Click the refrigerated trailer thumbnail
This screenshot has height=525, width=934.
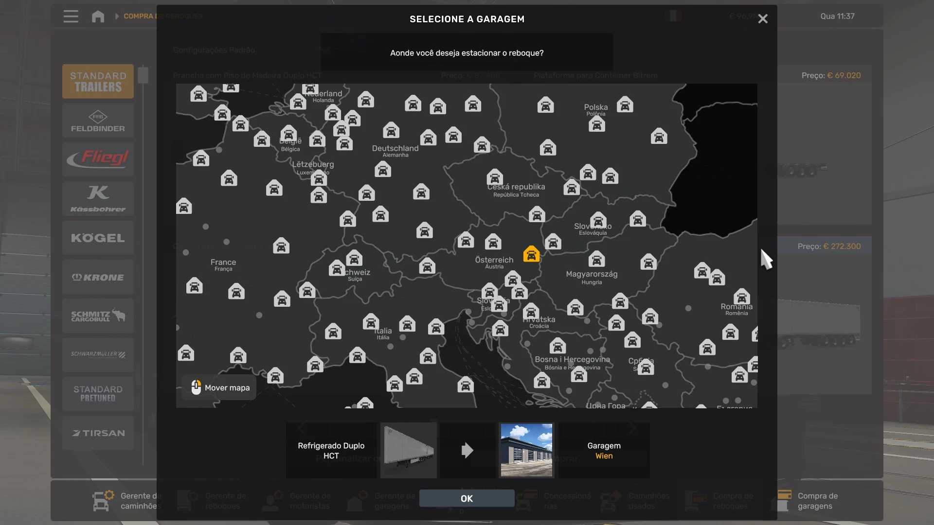pos(409,450)
